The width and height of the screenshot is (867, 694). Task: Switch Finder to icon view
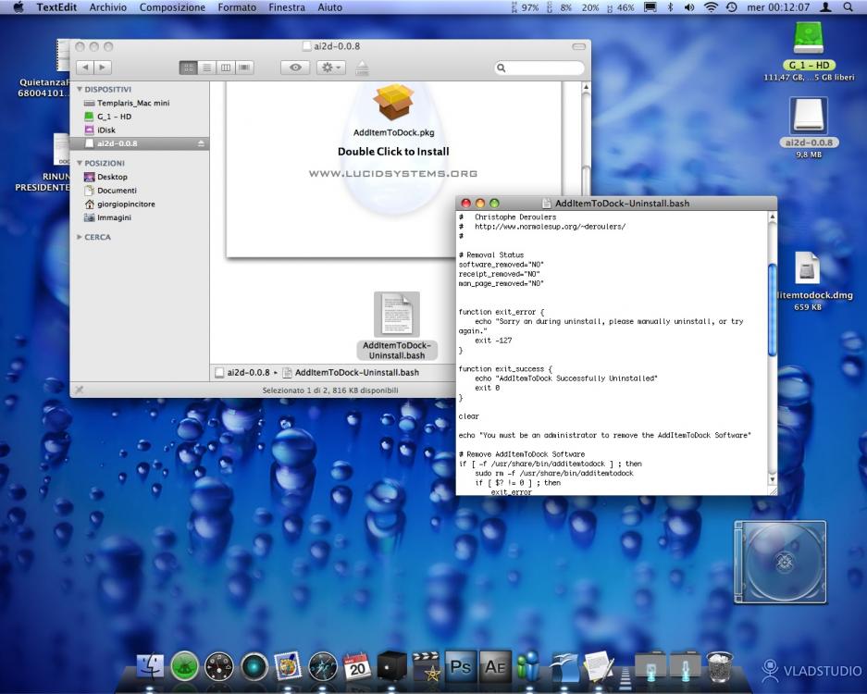tap(188, 68)
